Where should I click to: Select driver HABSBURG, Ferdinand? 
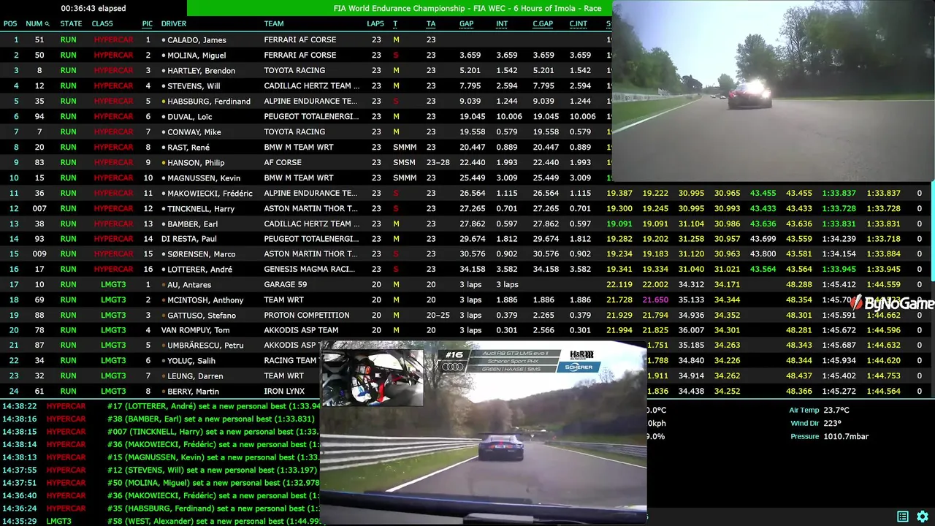[209, 102]
